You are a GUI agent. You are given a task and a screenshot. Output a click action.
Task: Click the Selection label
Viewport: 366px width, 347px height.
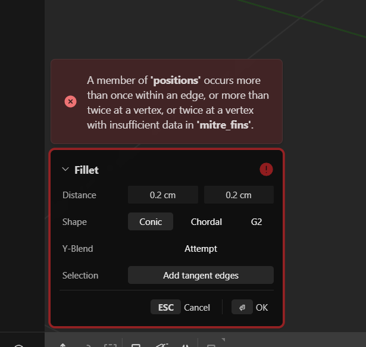pos(80,276)
